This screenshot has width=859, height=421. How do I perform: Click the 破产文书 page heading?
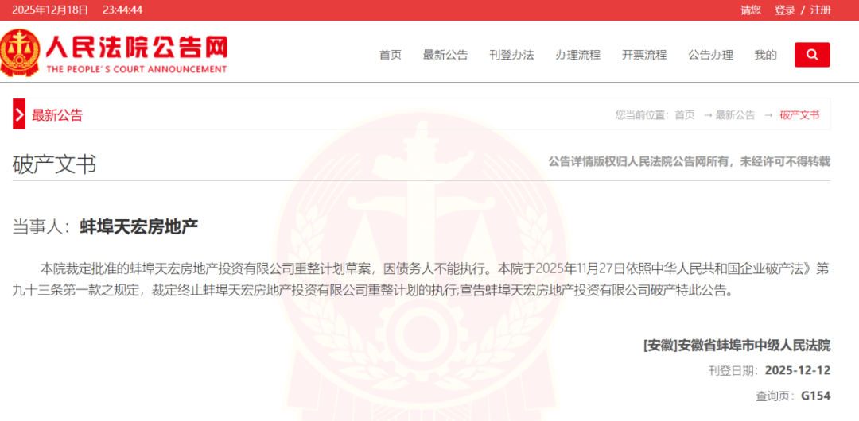(x=54, y=164)
